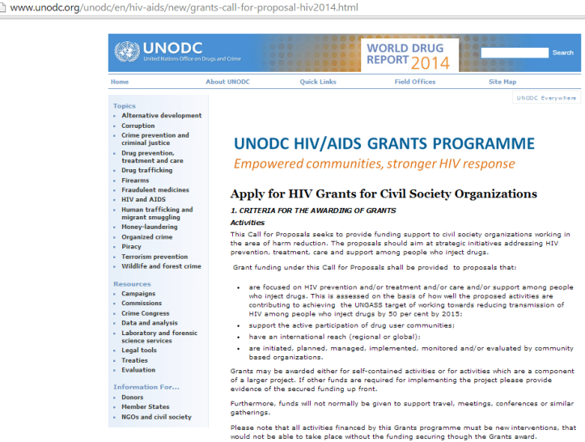Click the Topics sidebar heading
The width and height of the screenshot is (585, 442).
tap(125, 106)
